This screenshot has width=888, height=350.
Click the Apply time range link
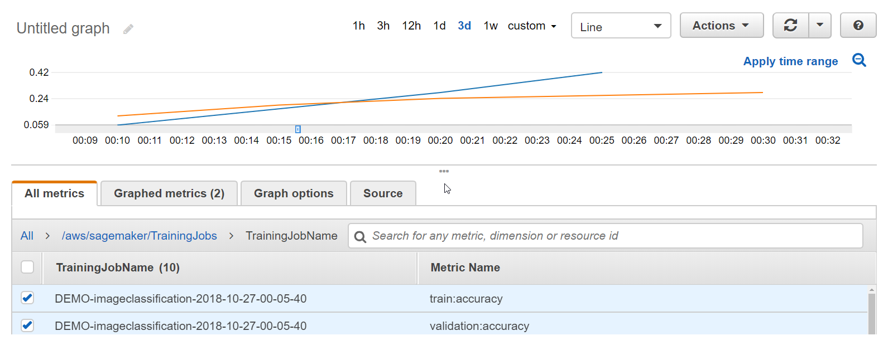coord(790,61)
